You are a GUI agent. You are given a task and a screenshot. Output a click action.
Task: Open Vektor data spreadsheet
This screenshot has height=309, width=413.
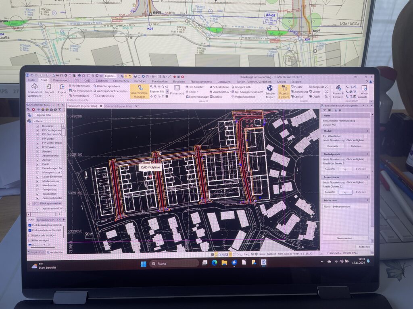tap(315, 92)
